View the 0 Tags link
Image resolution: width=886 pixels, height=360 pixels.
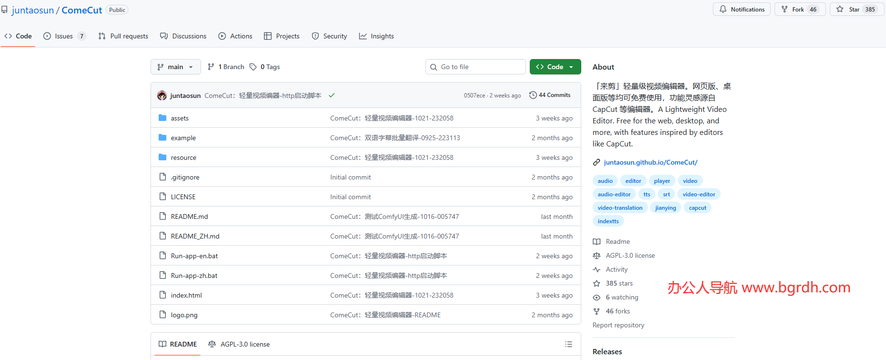pos(265,67)
